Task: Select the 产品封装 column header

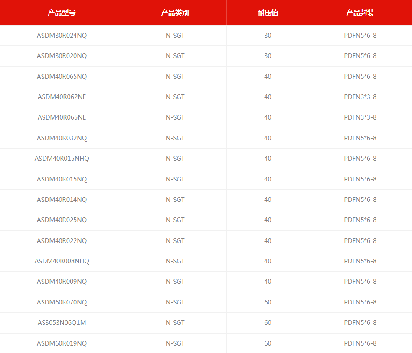Action: 360,13
